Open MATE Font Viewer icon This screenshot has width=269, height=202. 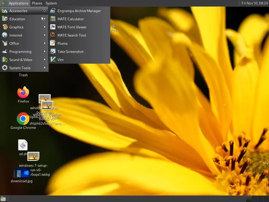[53, 27]
